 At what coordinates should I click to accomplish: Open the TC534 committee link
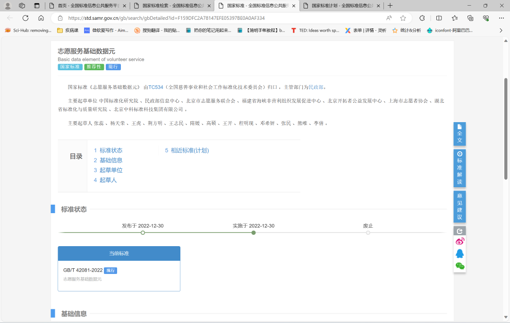click(x=156, y=87)
